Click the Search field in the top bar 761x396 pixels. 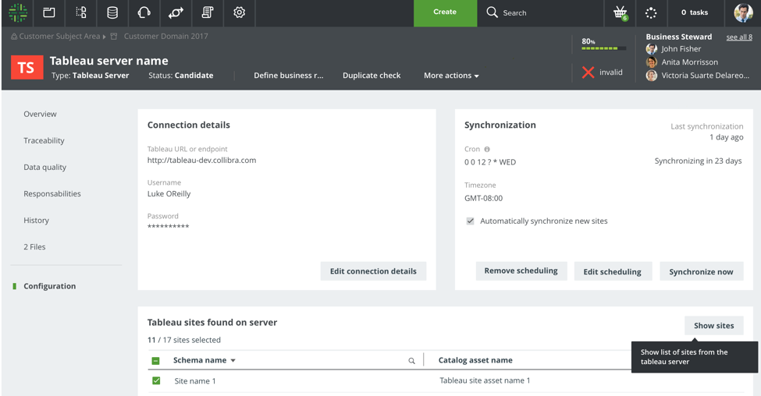tap(514, 13)
